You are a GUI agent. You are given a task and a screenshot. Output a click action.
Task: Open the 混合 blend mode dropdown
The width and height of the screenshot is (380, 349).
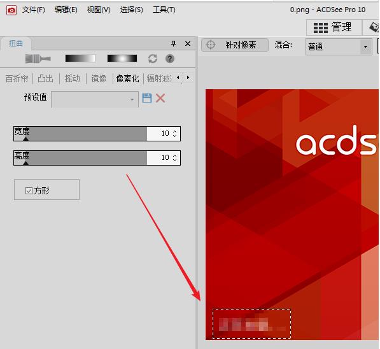[x=339, y=46]
